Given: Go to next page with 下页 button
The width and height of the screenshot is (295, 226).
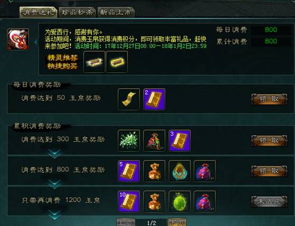Looking at the screenshot, I should 177,222.
